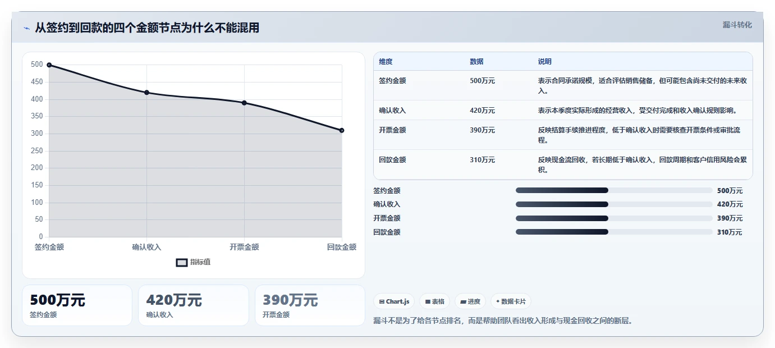This screenshot has height=348, width=775.
Task: Click the 250 y-axis tick label
Action: pos(37,150)
